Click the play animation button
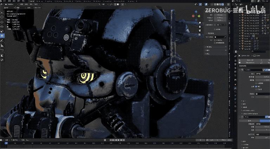Screen dimensions: 270x149 pos(118,140)
